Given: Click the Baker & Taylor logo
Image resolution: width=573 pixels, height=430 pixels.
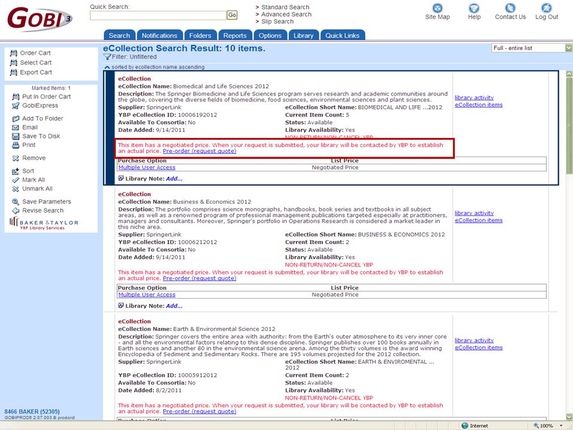Looking at the screenshot, I should pyautogui.click(x=44, y=223).
